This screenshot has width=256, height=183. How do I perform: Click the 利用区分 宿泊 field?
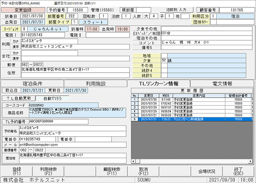[235, 16]
